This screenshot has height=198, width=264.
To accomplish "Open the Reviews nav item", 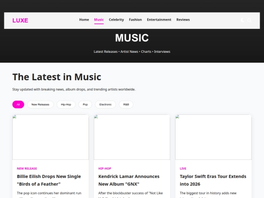I will click(183, 20).
